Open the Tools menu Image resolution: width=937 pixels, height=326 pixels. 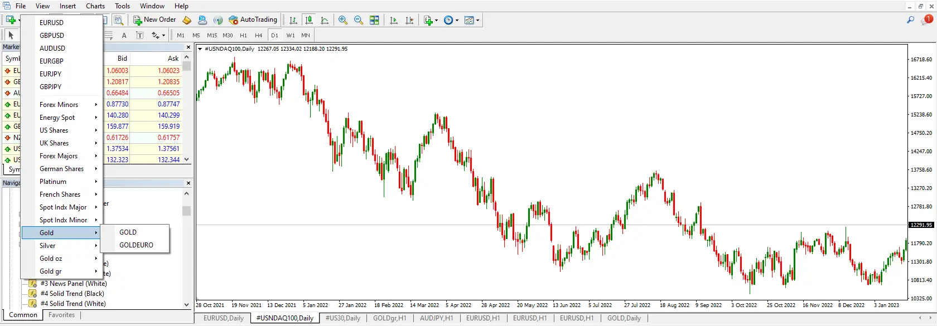coord(123,6)
